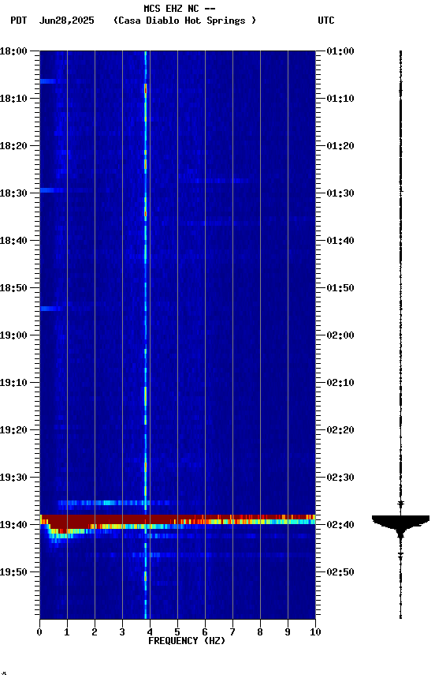
Task: Click the 2 Hz frequency axis label
Action: tap(95, 632)
